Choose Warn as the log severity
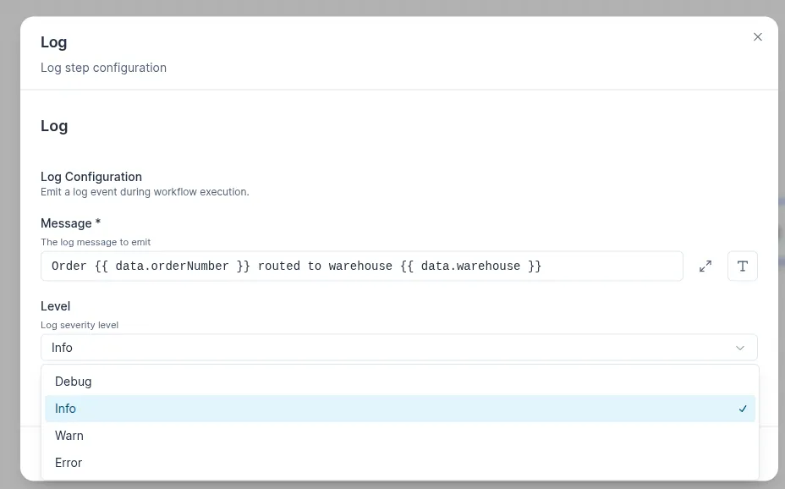This screenshot has height=489, width=785. pos(69,436)
